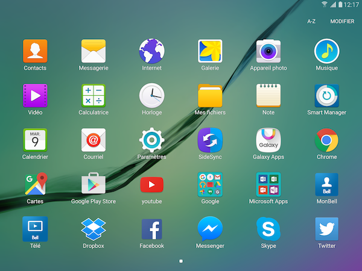Open the Bell Télé app
The image size is (362, 271).
pos(35,229)
